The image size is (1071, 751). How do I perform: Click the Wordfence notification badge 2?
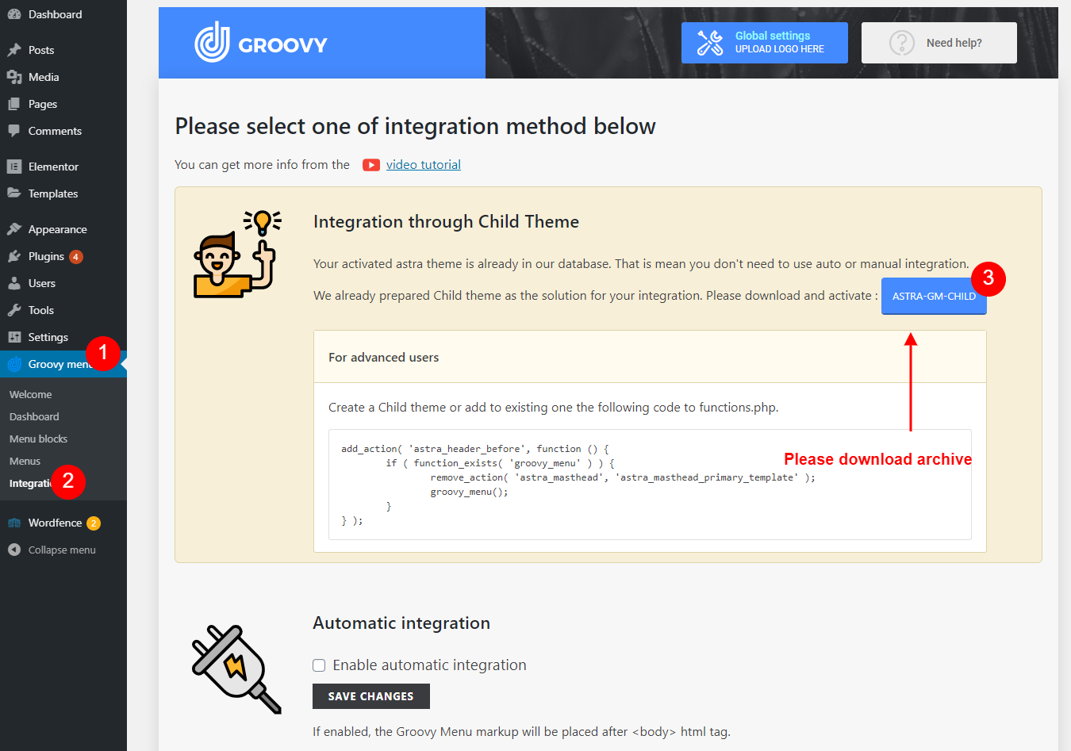[94, 523]
